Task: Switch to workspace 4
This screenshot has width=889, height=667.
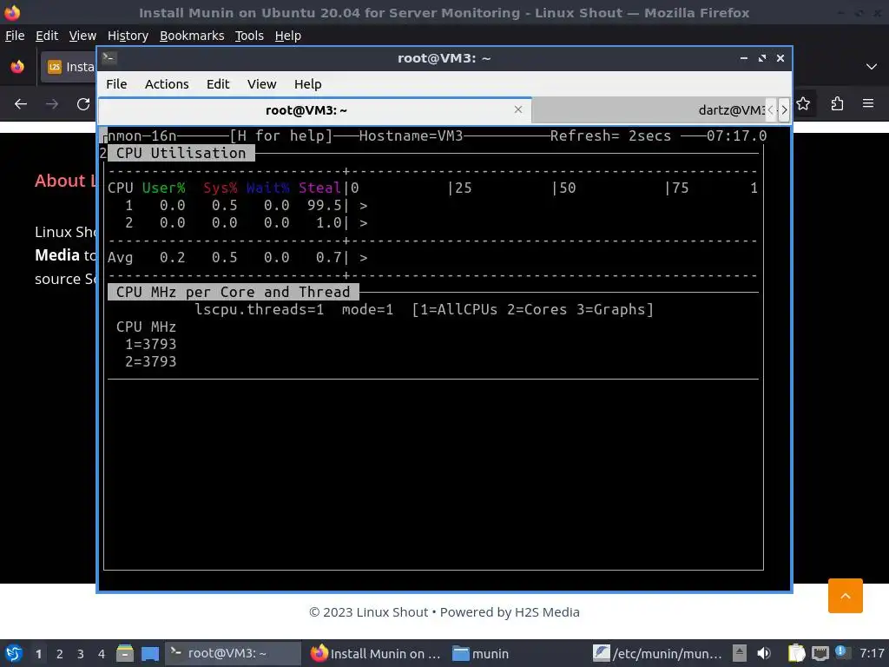Action: click(x=102, y=654)
